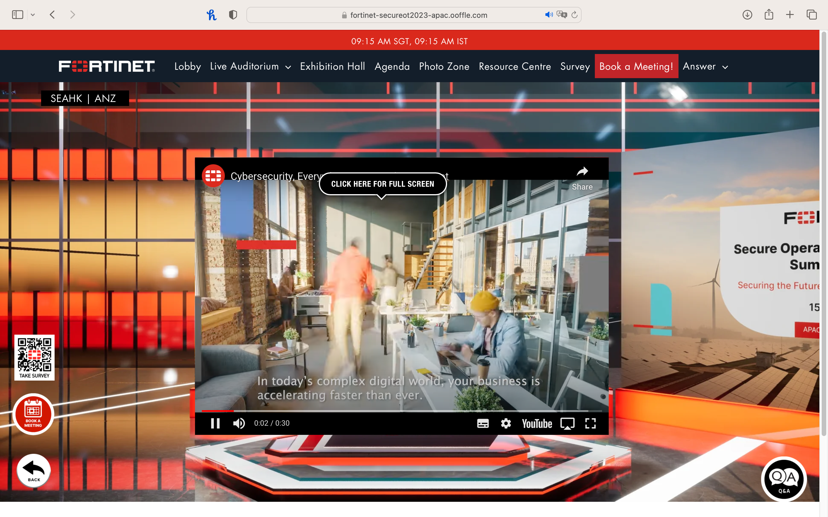Pause the YouTube video

pyautogui.click(x=215, y=423)
